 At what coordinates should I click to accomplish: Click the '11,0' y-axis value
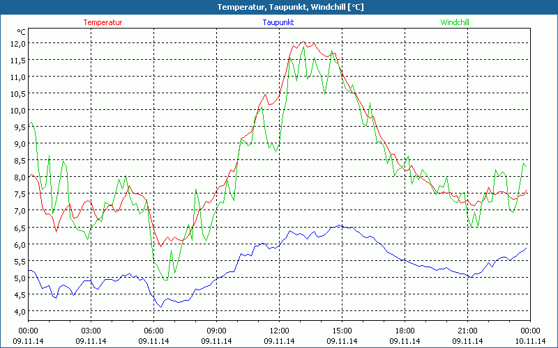(19, 77)
